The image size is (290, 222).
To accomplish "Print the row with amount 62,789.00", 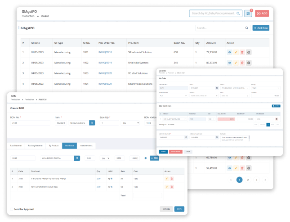I will [x=249, y=158].
